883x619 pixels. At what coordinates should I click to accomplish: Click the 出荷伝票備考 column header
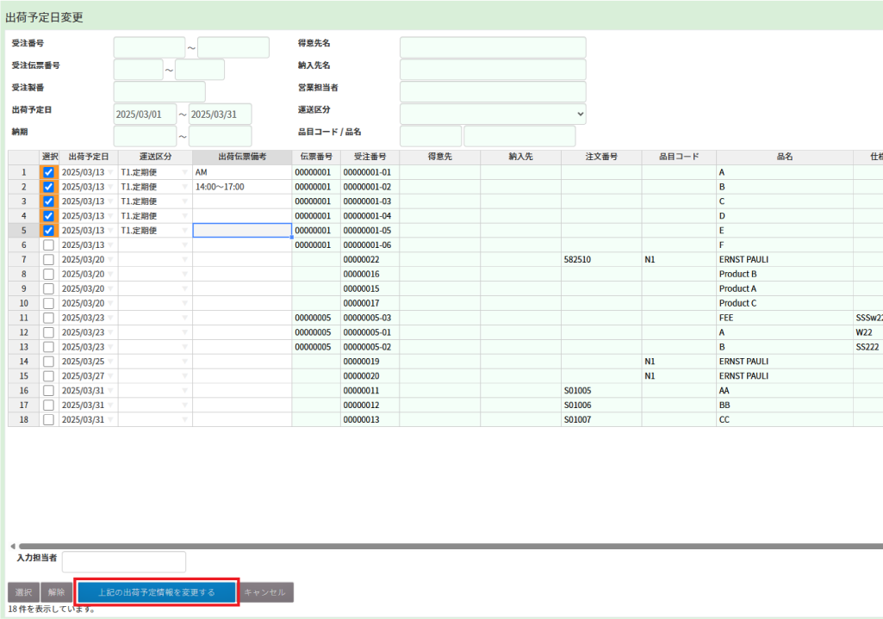(x=242, y=157)
